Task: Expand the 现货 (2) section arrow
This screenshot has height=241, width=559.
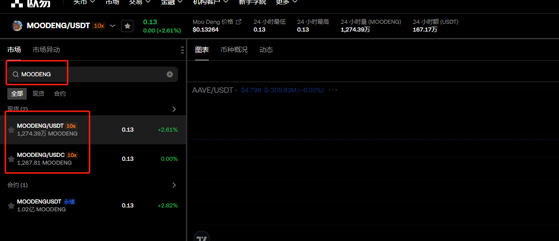Action: pos(174,109)
